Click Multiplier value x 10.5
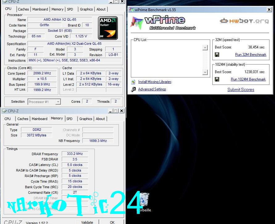The image size is (275, 224). coord(42,79)
